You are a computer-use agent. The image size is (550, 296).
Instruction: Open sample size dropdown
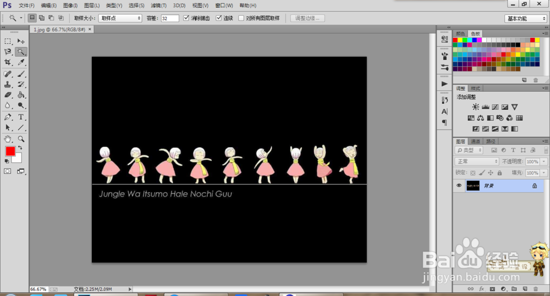point(120,18)
